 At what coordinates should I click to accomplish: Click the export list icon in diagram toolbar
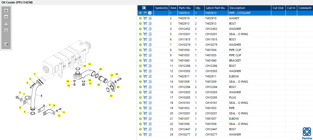click(6, 44)
